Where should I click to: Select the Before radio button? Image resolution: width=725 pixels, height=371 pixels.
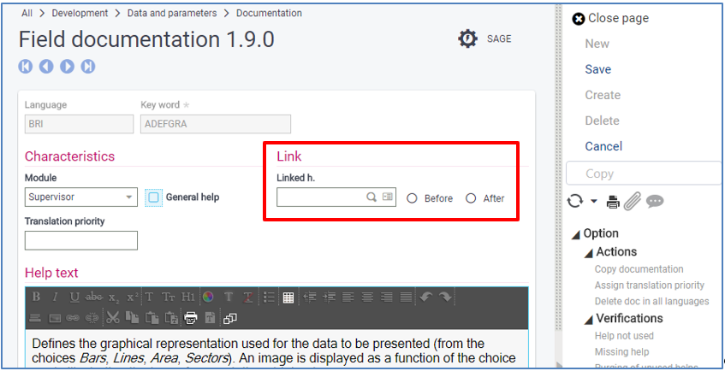coord(412,198)
